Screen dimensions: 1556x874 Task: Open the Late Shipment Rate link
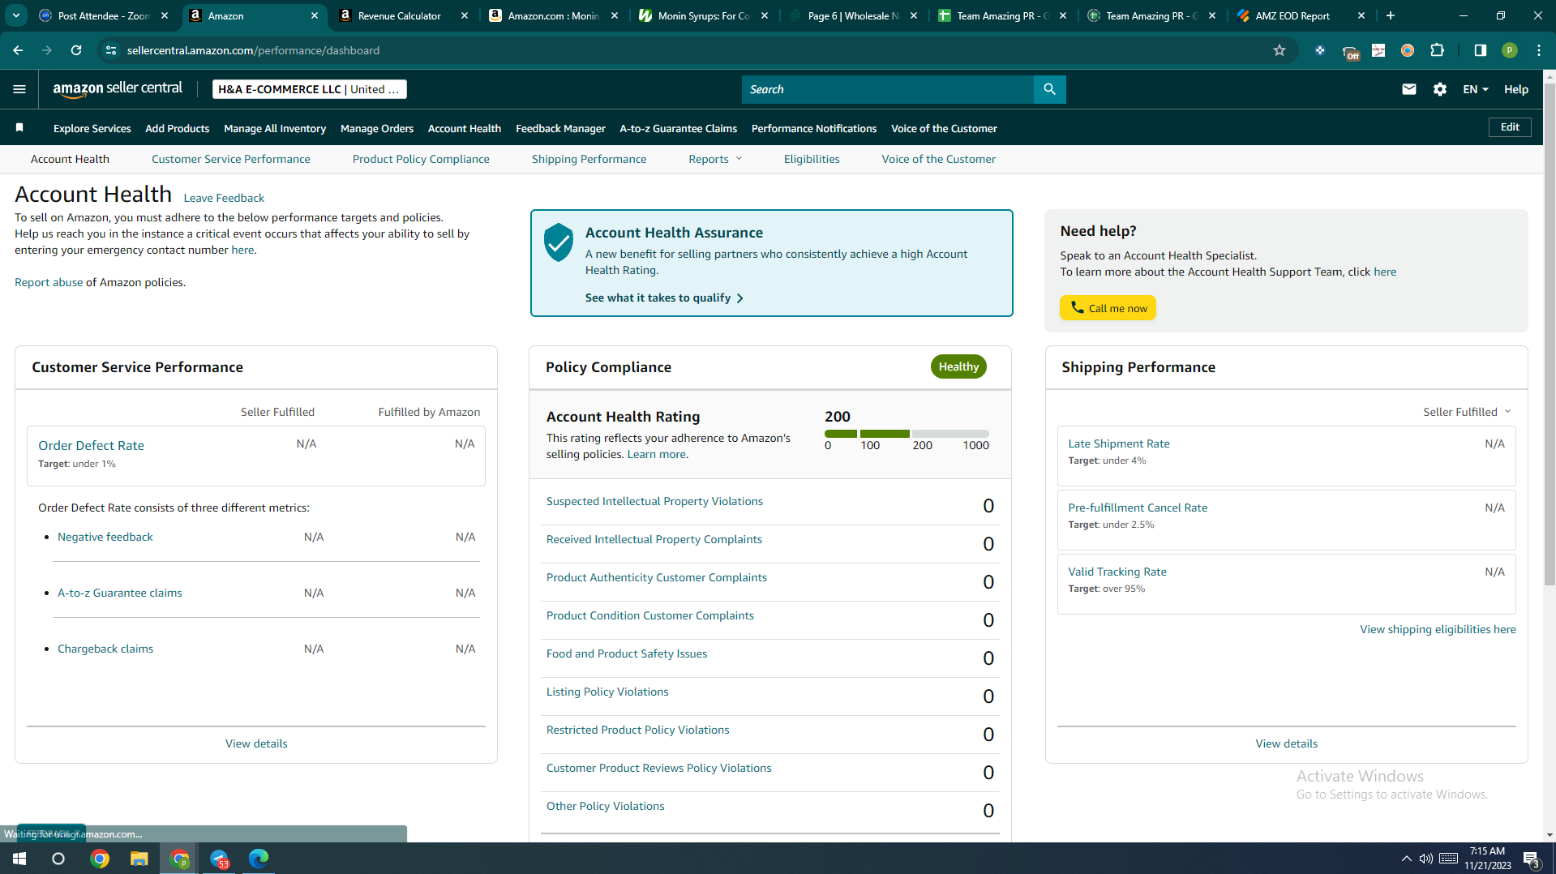coord(1119,443)
